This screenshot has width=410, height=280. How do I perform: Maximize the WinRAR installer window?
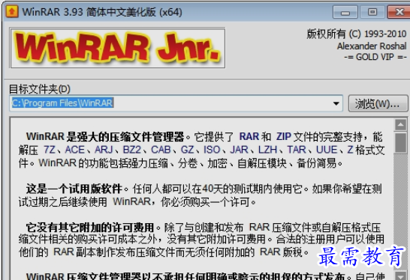coord(372,12)
